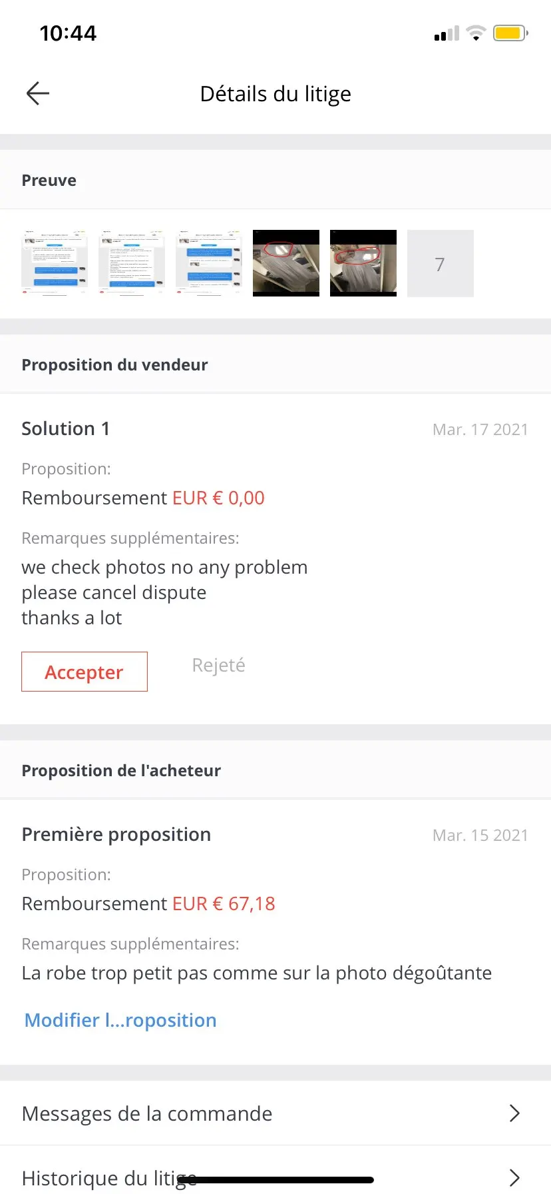Screen dimensions: 551x1194
Task: View the first dress photo evidence
Action: 286,263
